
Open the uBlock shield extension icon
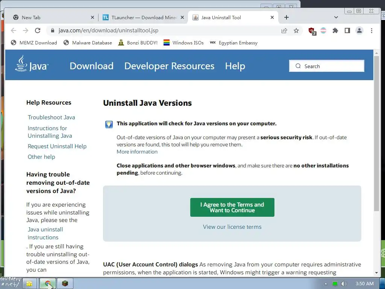click(x=312, y=31)
